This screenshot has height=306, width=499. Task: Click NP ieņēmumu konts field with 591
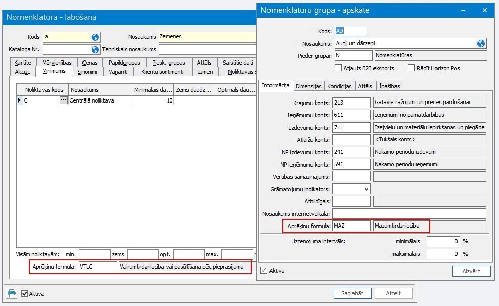pyautogui.click(x=351, y=165)
